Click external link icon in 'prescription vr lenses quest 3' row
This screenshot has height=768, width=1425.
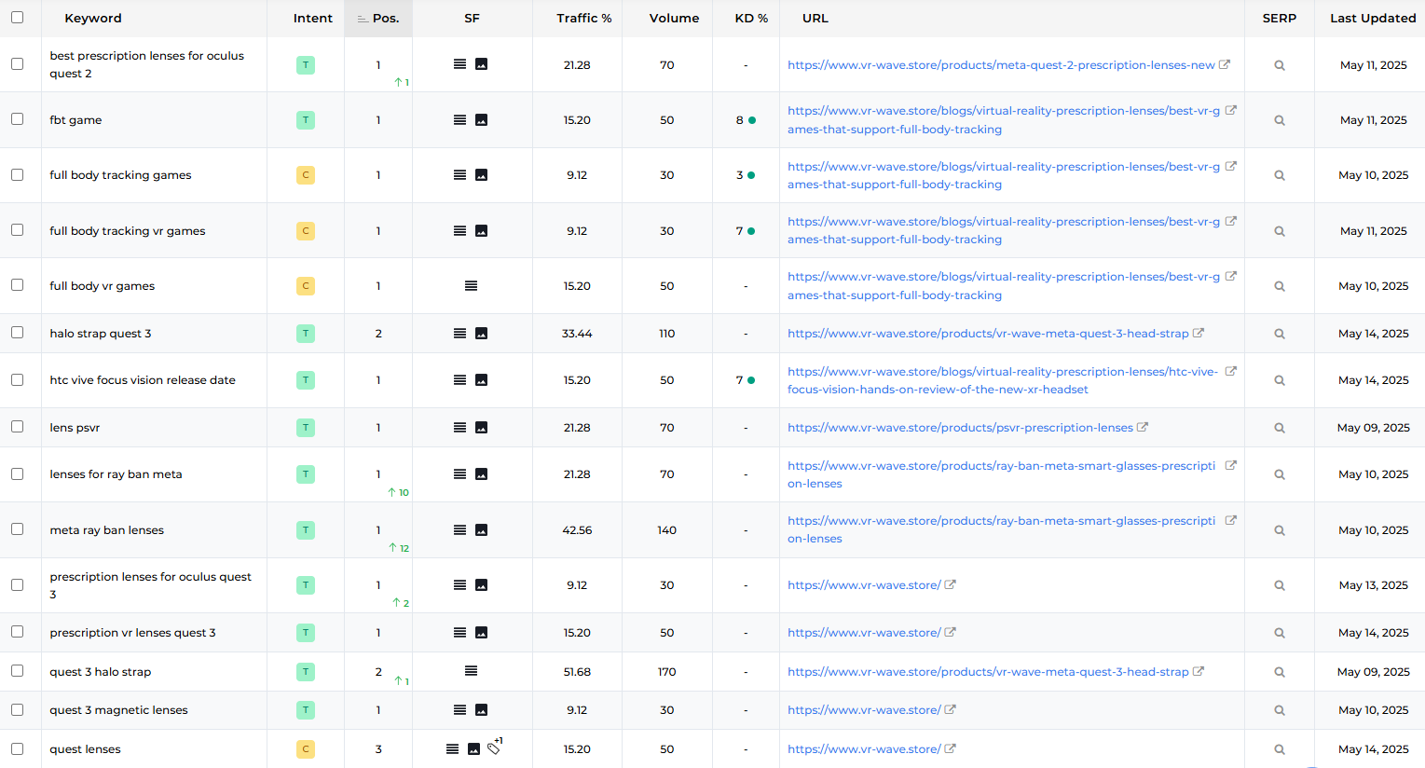pyautogui.click(x=950, y=632)
